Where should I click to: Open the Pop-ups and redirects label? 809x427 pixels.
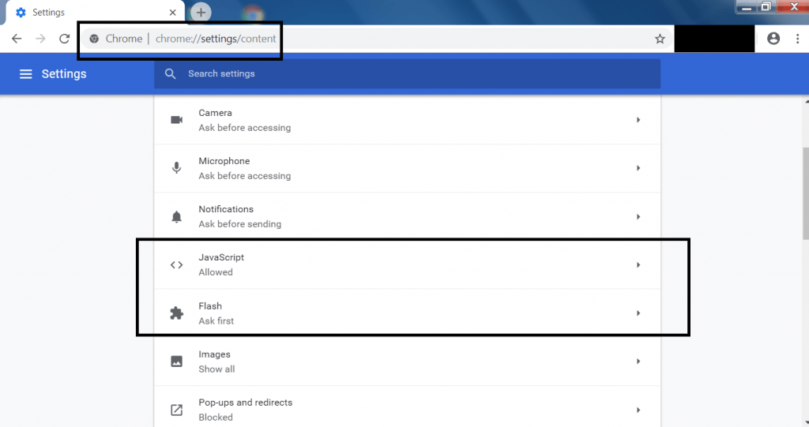tap(246, 403)
